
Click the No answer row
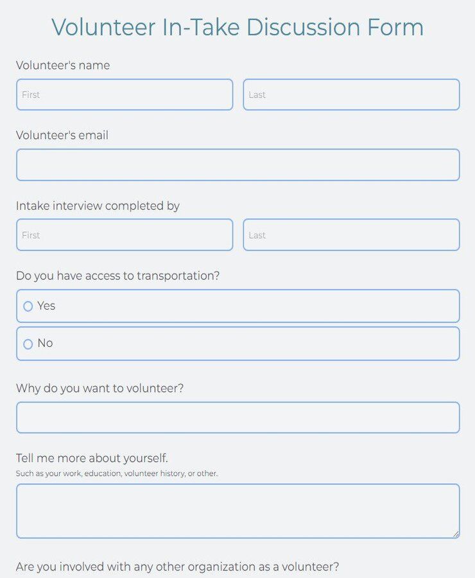coord(237,344)
